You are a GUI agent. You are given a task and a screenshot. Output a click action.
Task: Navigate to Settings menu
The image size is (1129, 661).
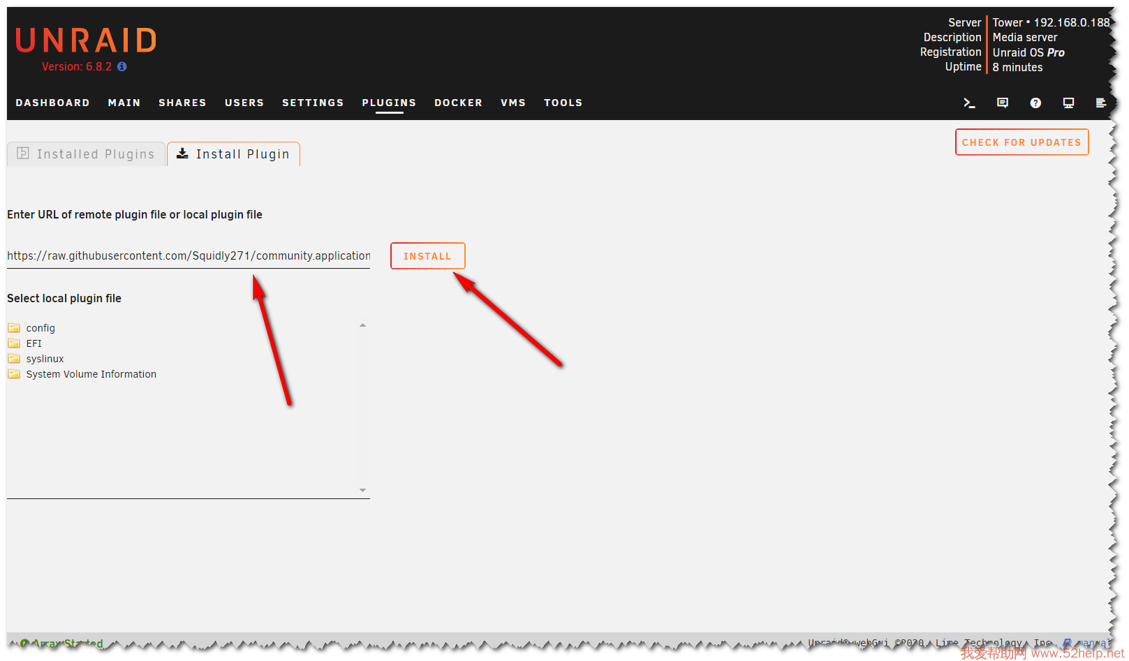click(x=313, y=103)
